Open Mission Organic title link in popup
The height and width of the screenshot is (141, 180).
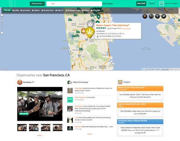(113, 25)
